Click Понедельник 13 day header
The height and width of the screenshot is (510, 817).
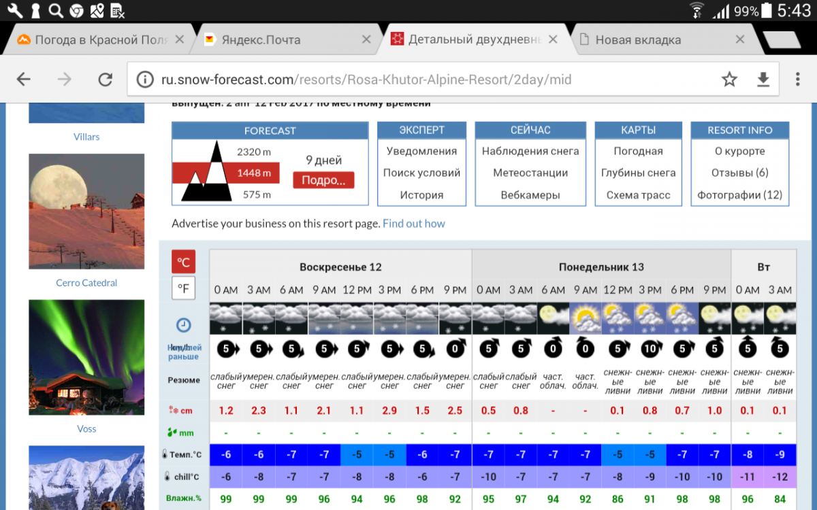coord(601,267)
